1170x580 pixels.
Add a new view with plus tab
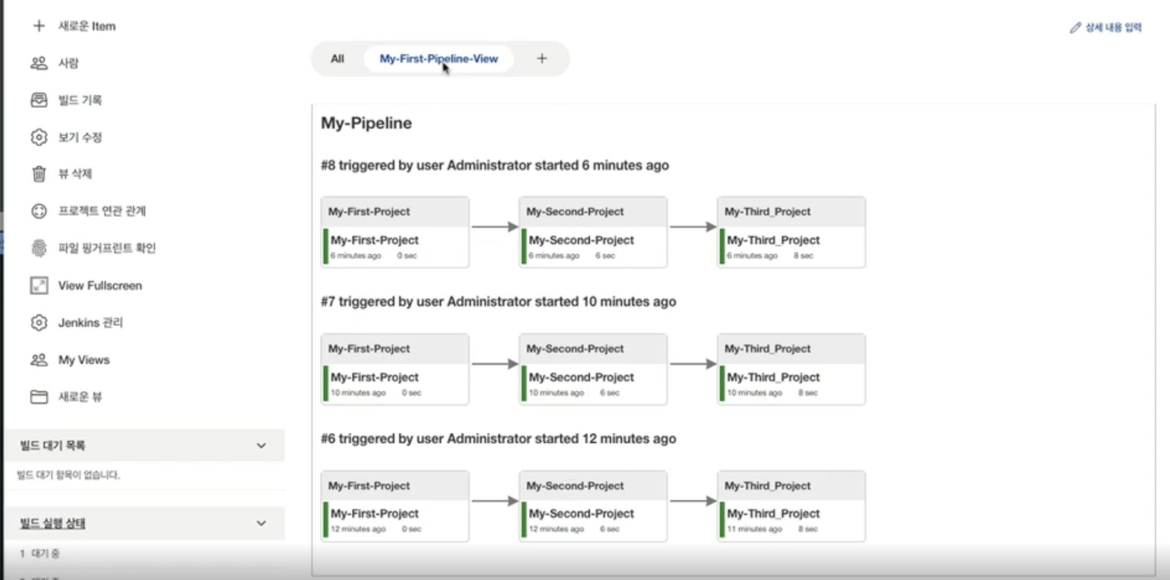(x=542, y=59)
